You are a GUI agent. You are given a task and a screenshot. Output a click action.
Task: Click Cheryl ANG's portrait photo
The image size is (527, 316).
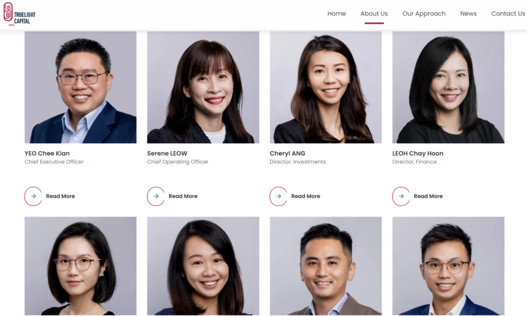click(x=325, y=87)
